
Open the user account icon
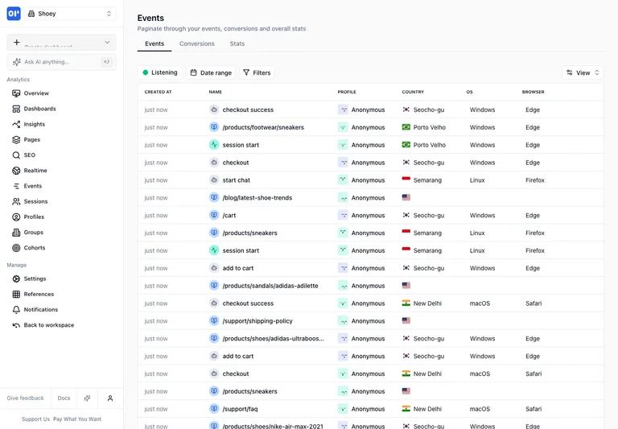tap(110, 398)
